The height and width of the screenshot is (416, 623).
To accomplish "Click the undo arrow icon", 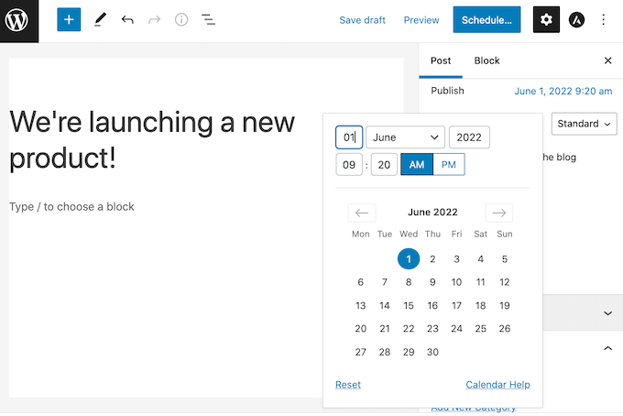I will coord(127,19).
